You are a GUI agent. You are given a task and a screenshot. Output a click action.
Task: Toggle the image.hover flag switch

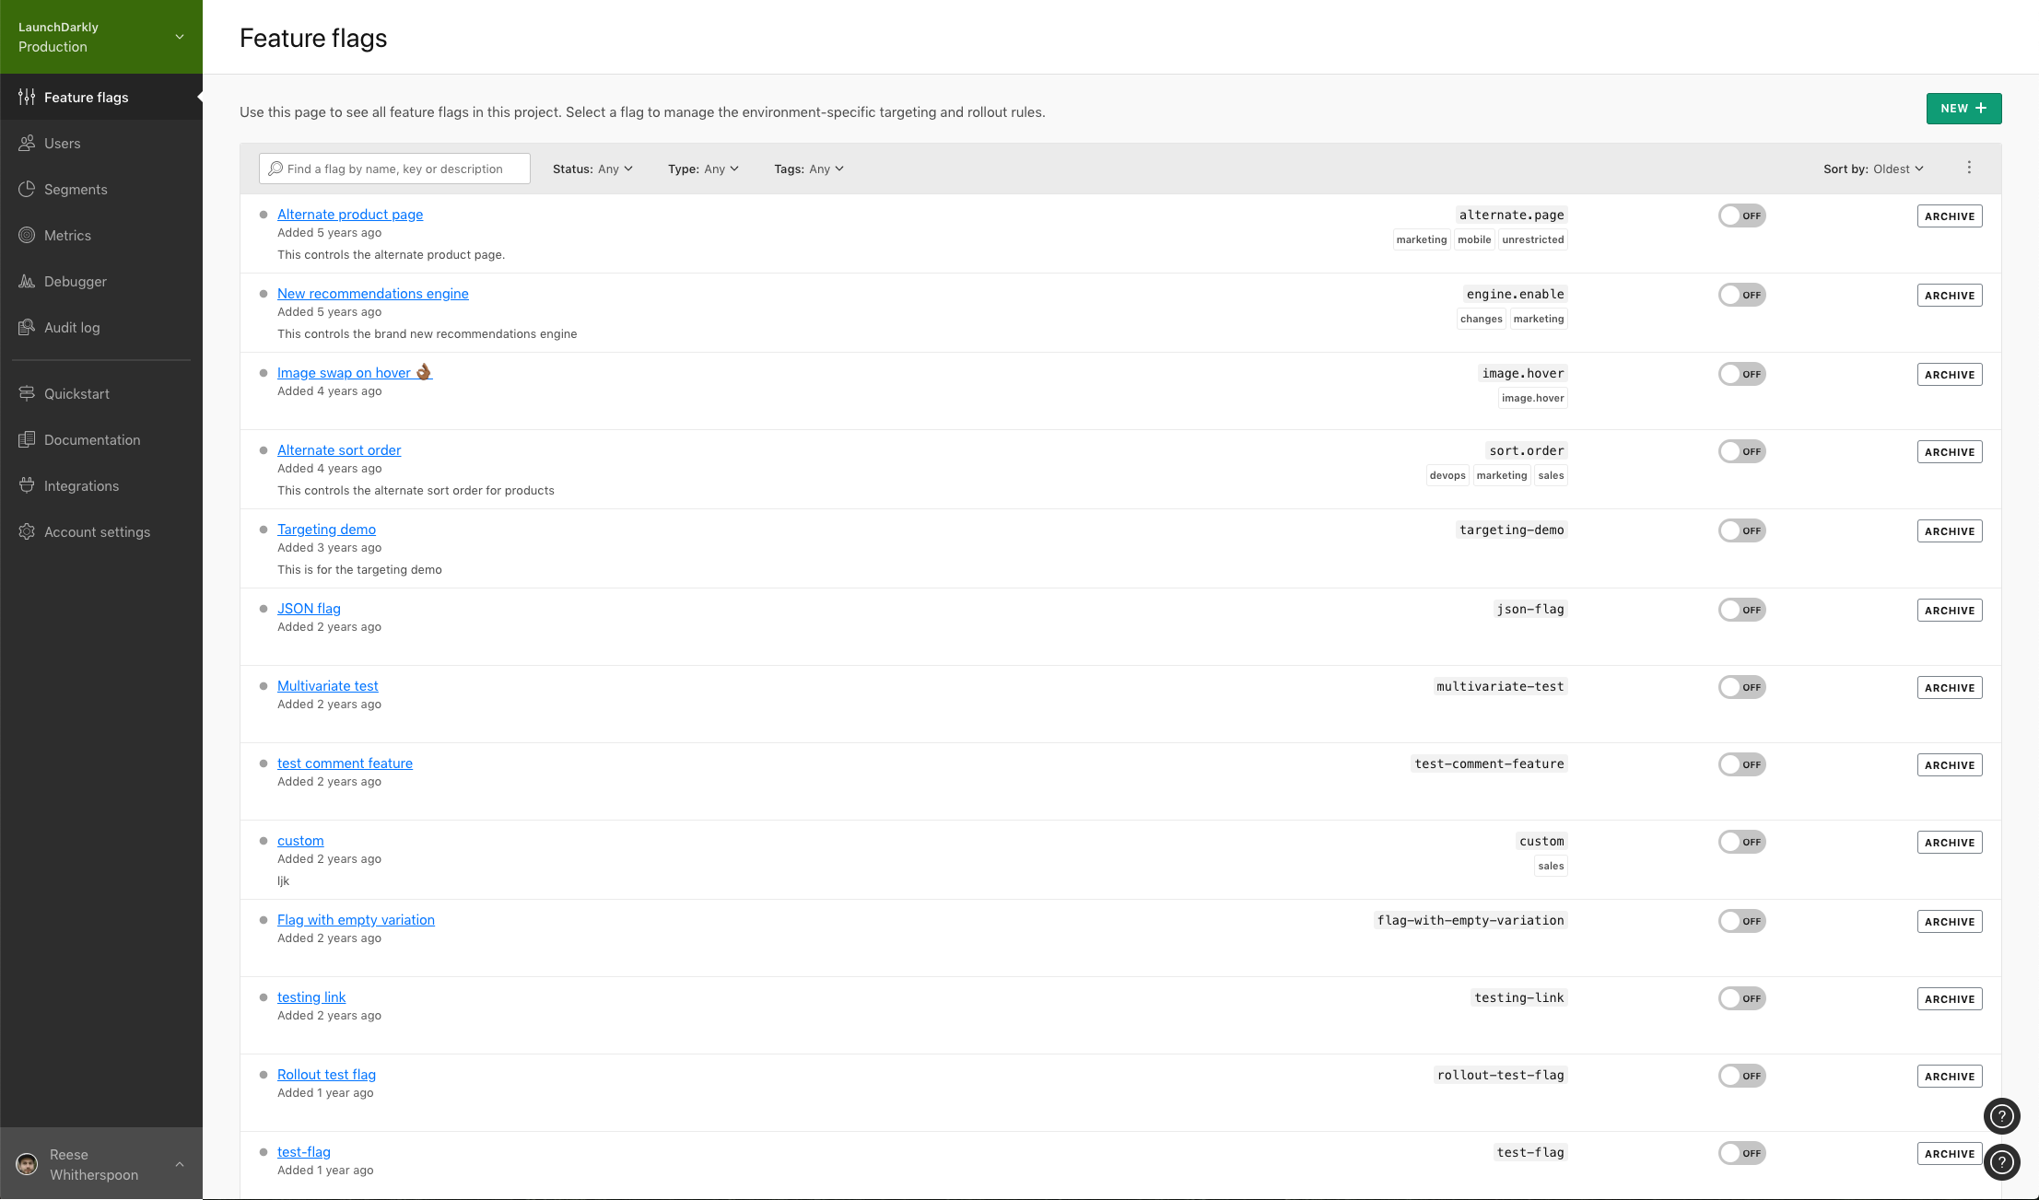[1741, 374]
